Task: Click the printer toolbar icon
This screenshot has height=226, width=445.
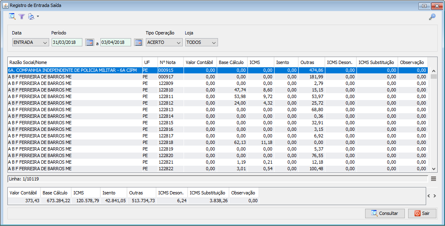Action: click(31, 17)
